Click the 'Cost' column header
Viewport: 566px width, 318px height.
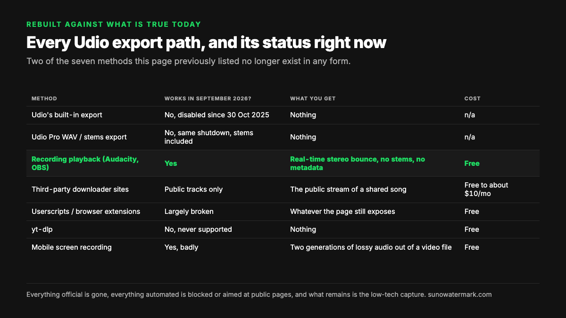472,98
